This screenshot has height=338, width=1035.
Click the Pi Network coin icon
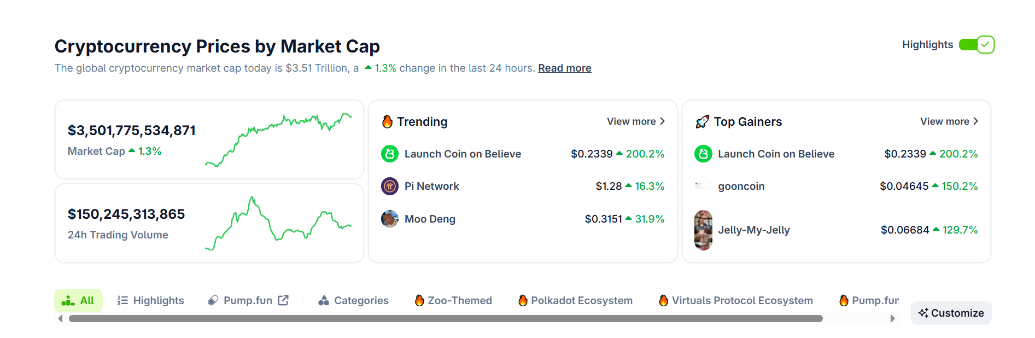pos(390,187)
